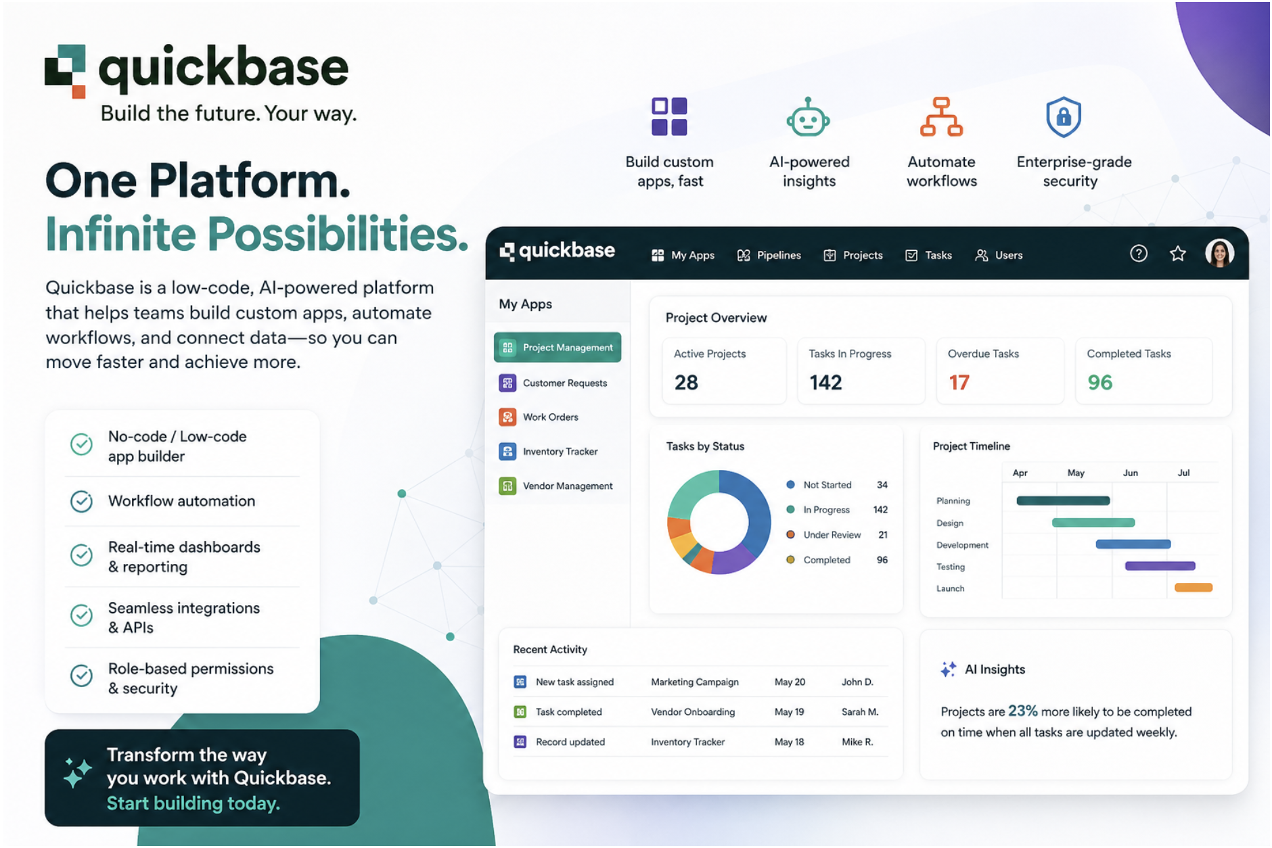Switch to the Tasks navigation item
Screen dimensions: 1272x848
928,255
